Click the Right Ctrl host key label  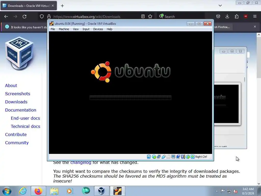click(201, 157)
